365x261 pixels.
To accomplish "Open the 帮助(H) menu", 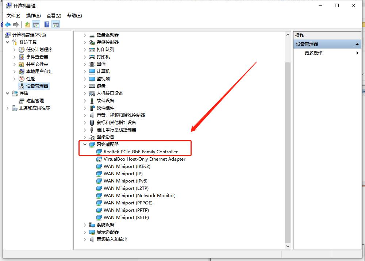I will click(74, 16).
